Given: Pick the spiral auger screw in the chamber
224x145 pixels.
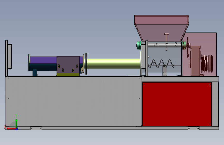Looking at the screenshot, I should point(161,64).
